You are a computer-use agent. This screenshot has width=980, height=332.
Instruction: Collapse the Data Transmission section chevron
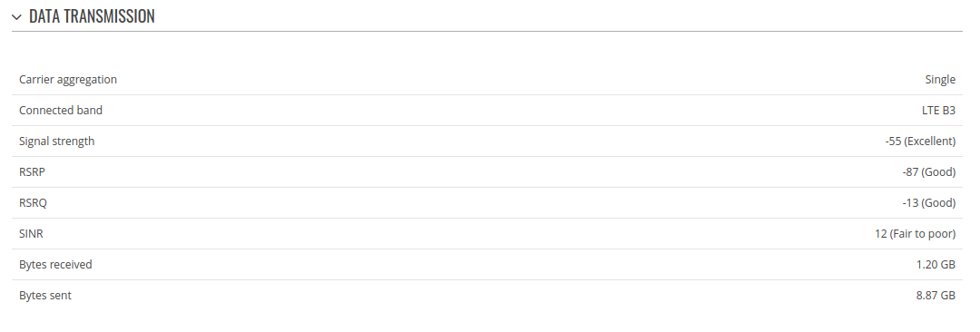[x=17, y=17]
